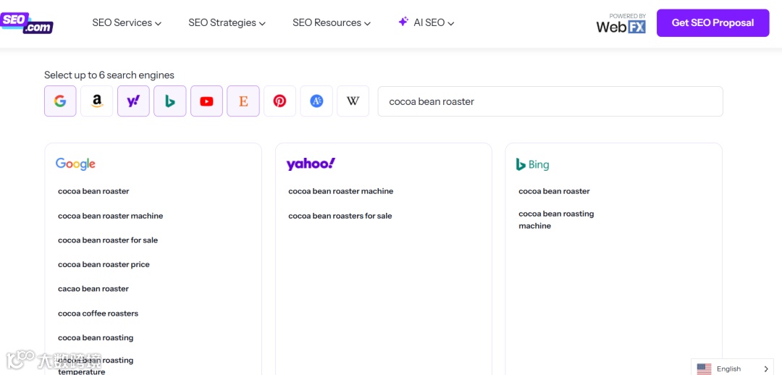Click Yahoo's "cocoa bean roasters for sale" suggestion

pos(340,216)
